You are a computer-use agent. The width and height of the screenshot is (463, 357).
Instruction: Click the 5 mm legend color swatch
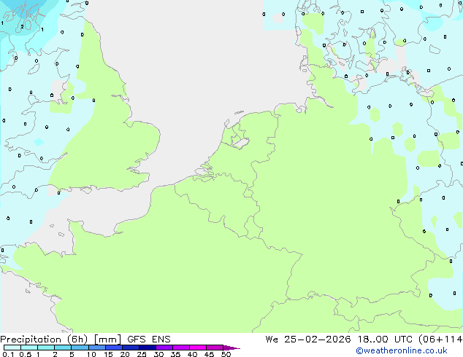(x=80, y=348)
